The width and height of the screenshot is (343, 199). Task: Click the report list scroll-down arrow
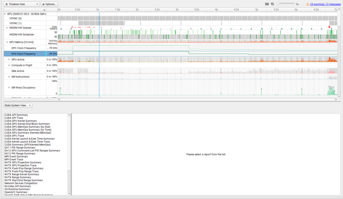coord(69,194)
